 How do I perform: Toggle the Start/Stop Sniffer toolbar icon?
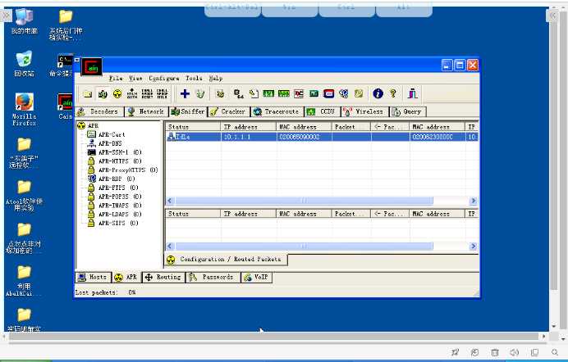(x=103, y=94)
